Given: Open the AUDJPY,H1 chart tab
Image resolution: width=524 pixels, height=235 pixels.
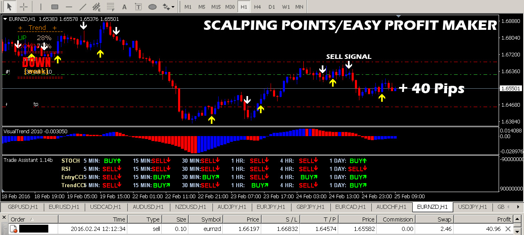Looking at the screenshot, I should 231,207.
